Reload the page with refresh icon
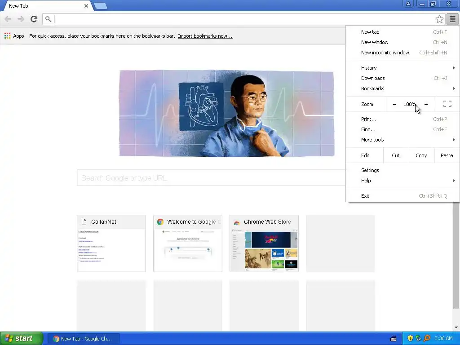The image size is (460, 345). click(34, 19)
